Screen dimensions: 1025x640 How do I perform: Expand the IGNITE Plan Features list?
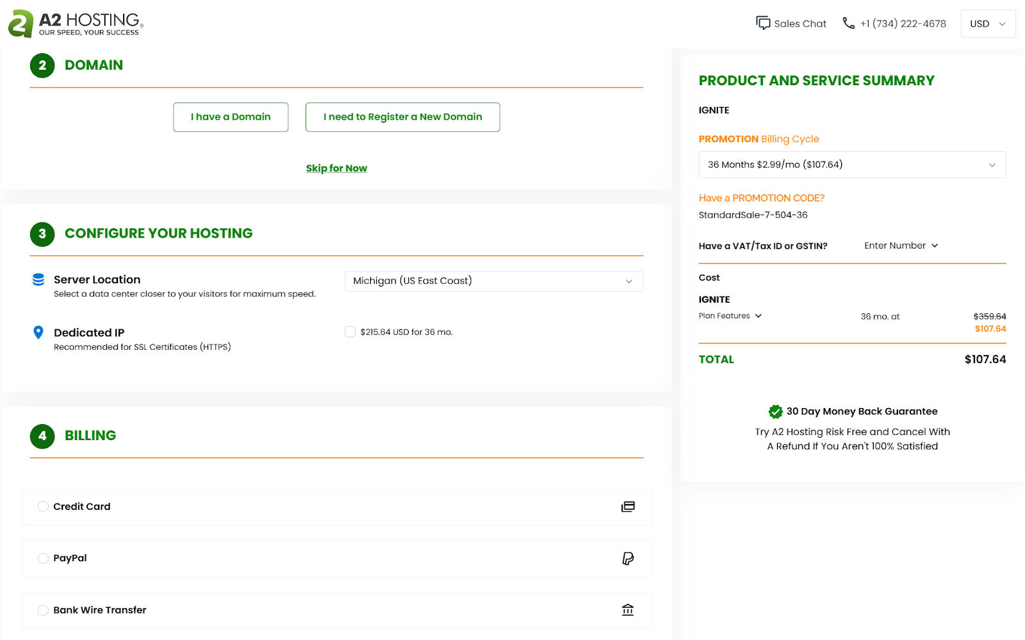[x=730, y=315]
